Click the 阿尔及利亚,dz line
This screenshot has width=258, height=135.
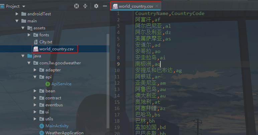[153, 32]
